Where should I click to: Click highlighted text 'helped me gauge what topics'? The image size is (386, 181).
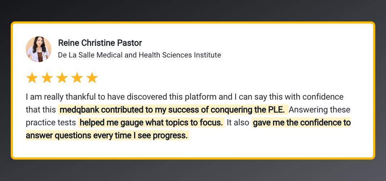click(x=151, y=122)
